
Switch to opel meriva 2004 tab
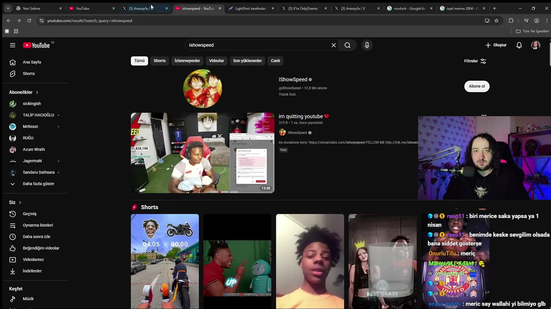pos(463,8)
